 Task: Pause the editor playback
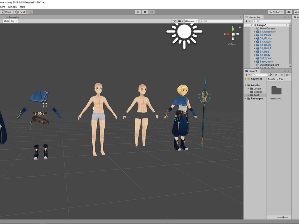point(145,12)
